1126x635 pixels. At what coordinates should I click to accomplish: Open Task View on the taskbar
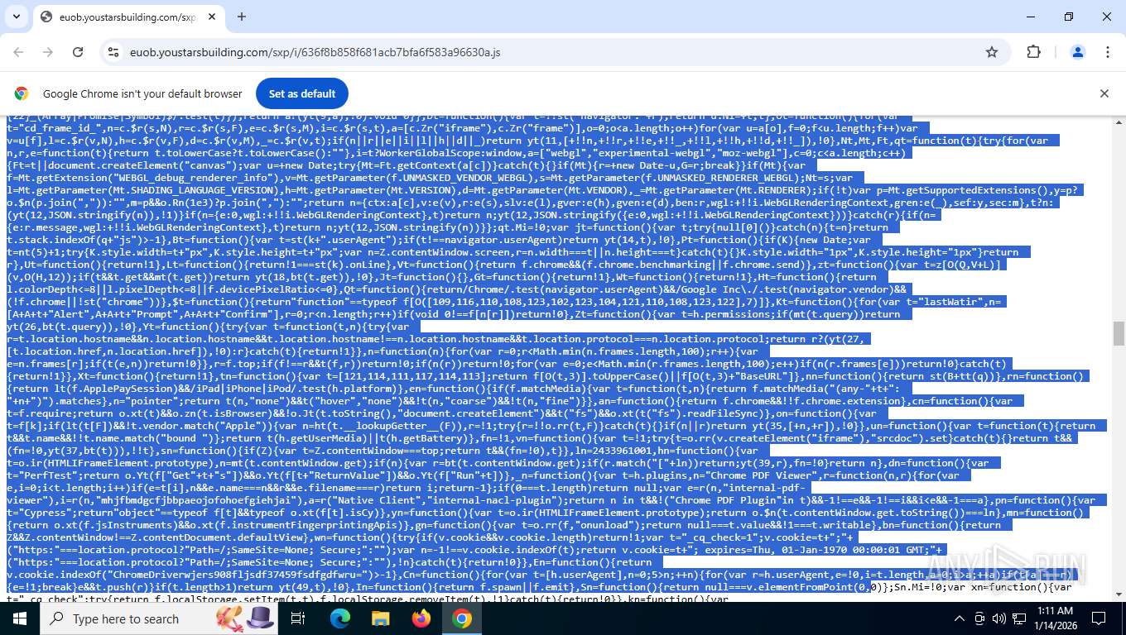click(298, 618)
